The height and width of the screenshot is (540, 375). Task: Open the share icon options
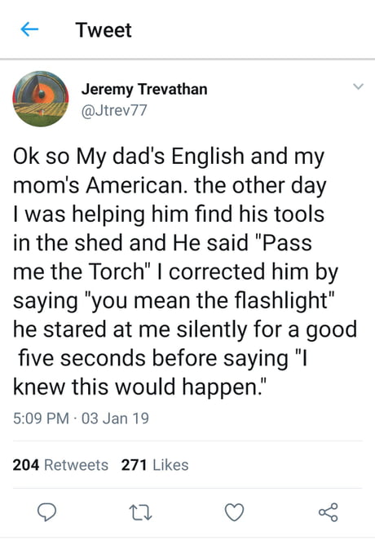click(x=329, y=512)
